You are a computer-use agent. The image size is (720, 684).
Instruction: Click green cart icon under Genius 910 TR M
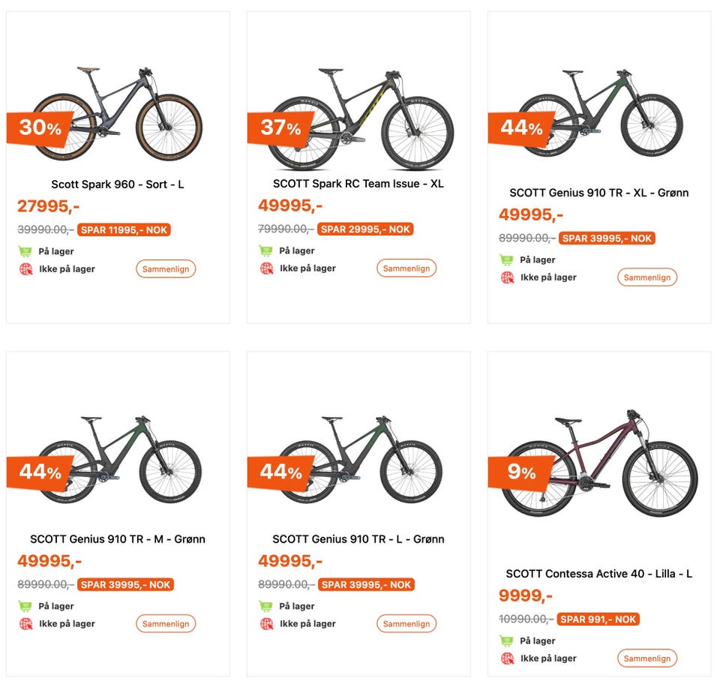[25, 606]
